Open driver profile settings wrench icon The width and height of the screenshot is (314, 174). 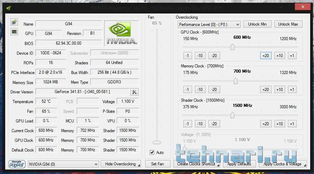(x=134, y=92)
